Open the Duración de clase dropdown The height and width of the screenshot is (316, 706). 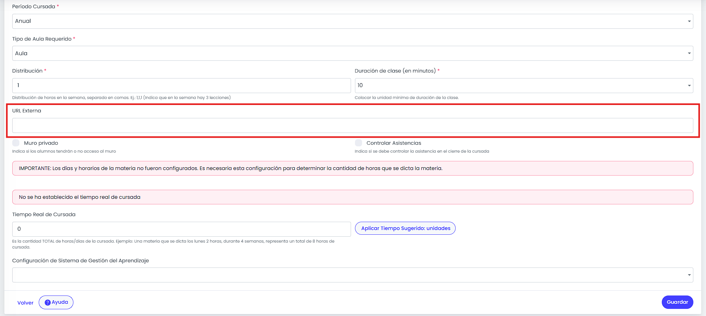point(524,86)
